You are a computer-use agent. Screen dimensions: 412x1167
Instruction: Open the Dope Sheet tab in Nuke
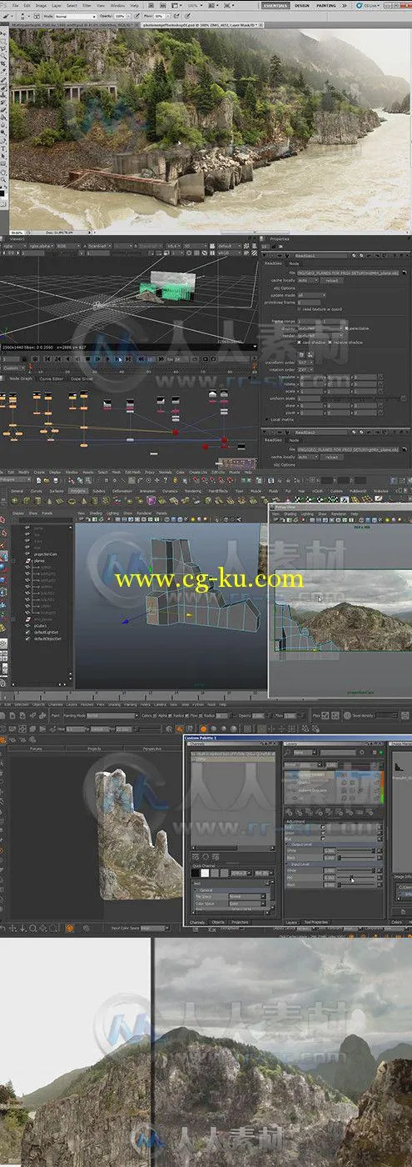pos(81,378)
